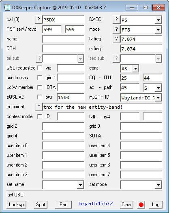
Task: Click the End button
Action: 64,205
